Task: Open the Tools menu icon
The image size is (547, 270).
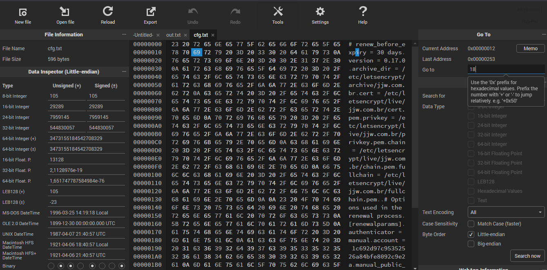Action: [x=278, y=12]
